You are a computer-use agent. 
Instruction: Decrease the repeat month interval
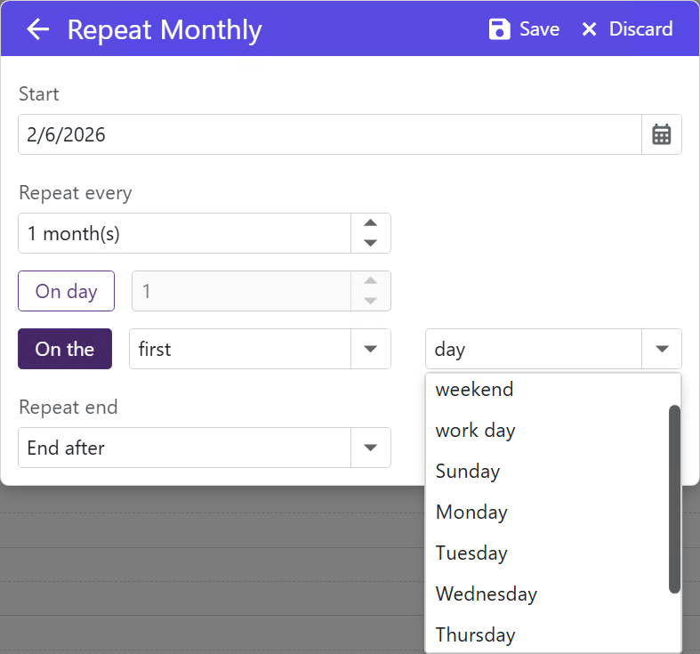[x=371, y=243]
